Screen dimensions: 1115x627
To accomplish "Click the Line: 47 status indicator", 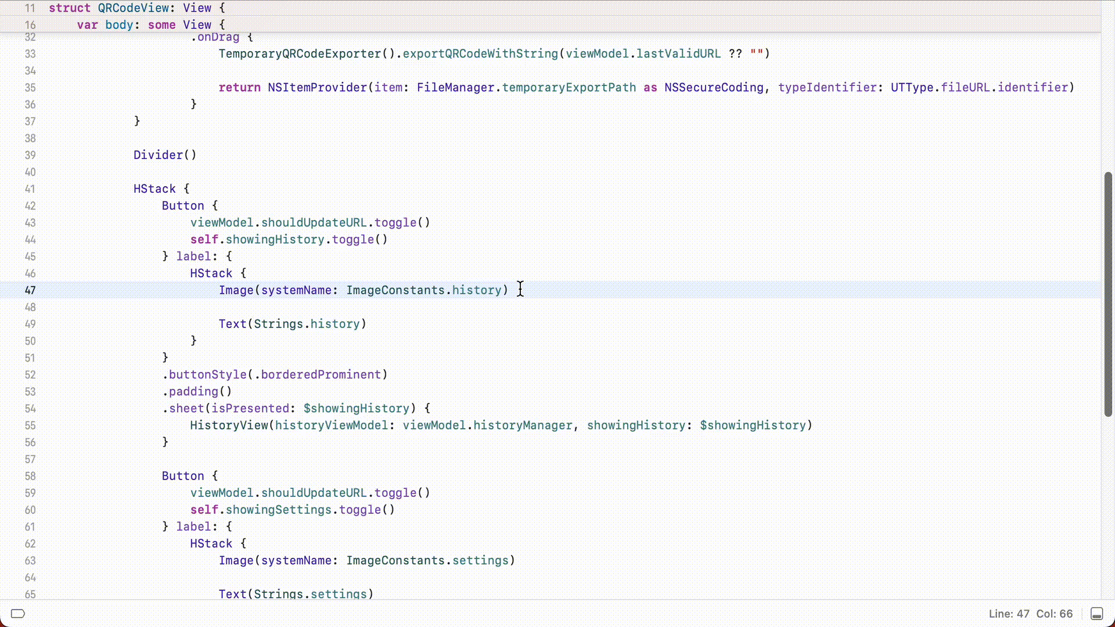I will pos(1009,614).
